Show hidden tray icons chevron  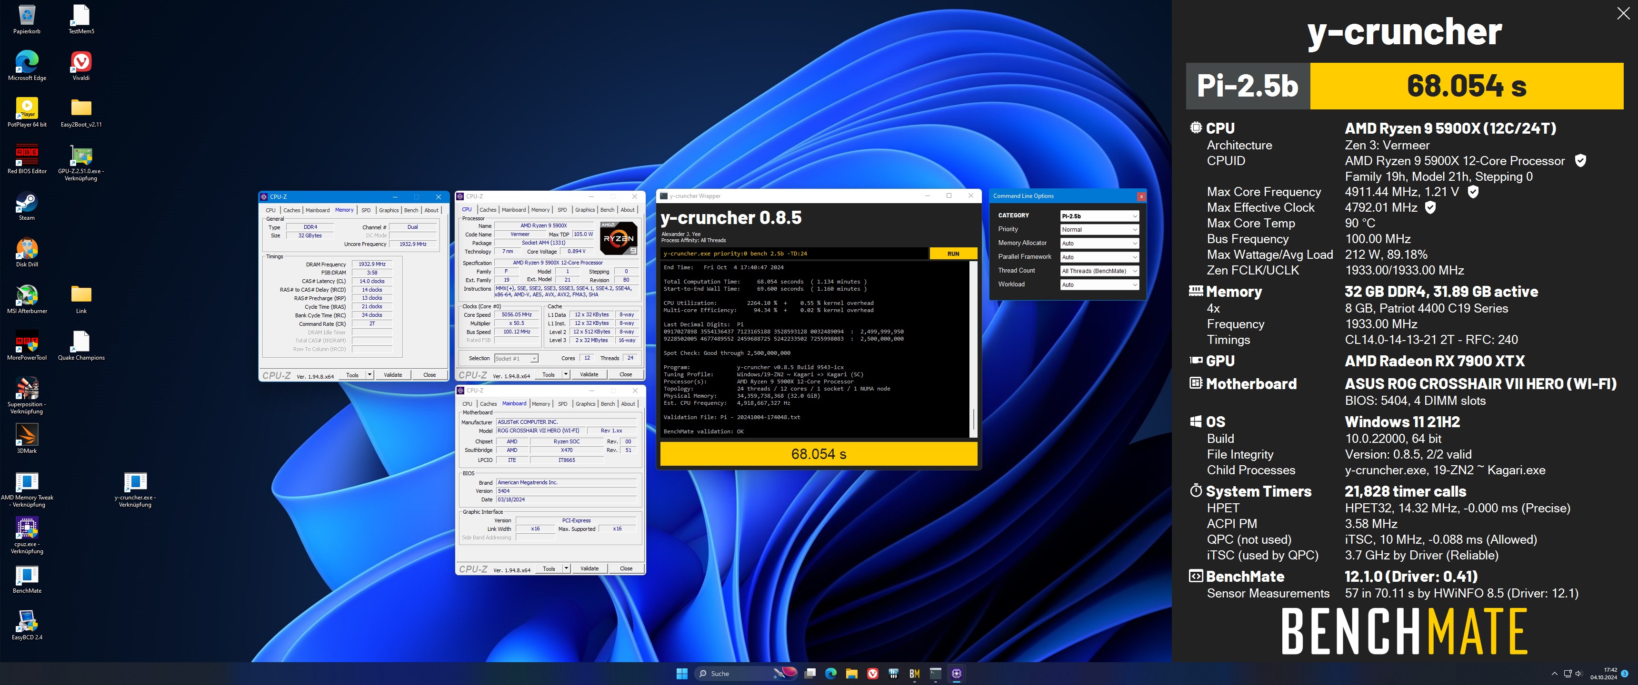point(1555,674)
